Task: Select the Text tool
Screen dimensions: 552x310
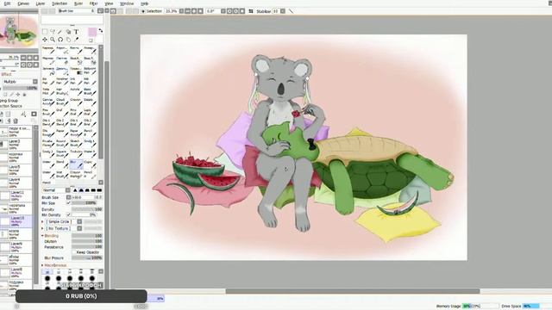Action: click(x=76, y=32)
